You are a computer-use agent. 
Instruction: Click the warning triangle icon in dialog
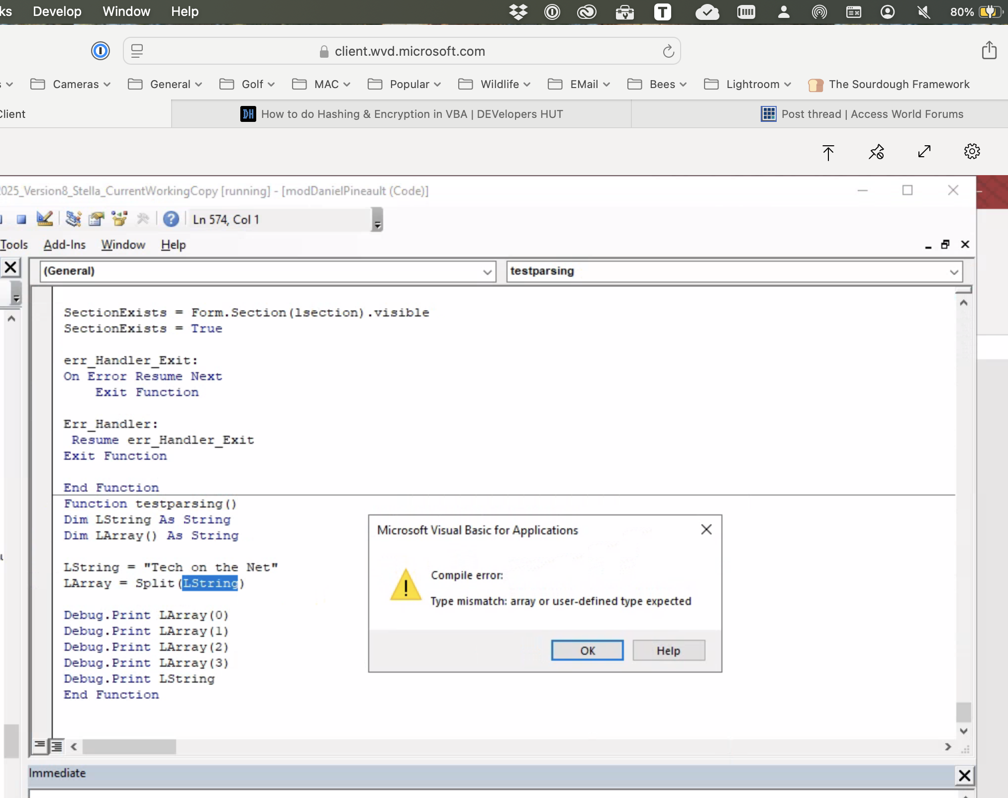[x=405, y=585]
